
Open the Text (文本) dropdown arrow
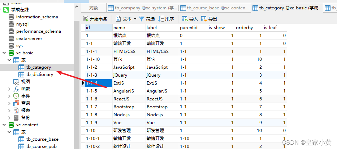135,19
